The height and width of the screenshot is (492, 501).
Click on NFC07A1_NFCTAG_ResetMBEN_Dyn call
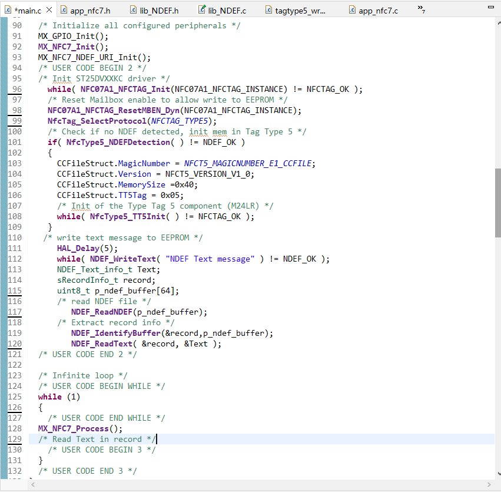[114, 110]
